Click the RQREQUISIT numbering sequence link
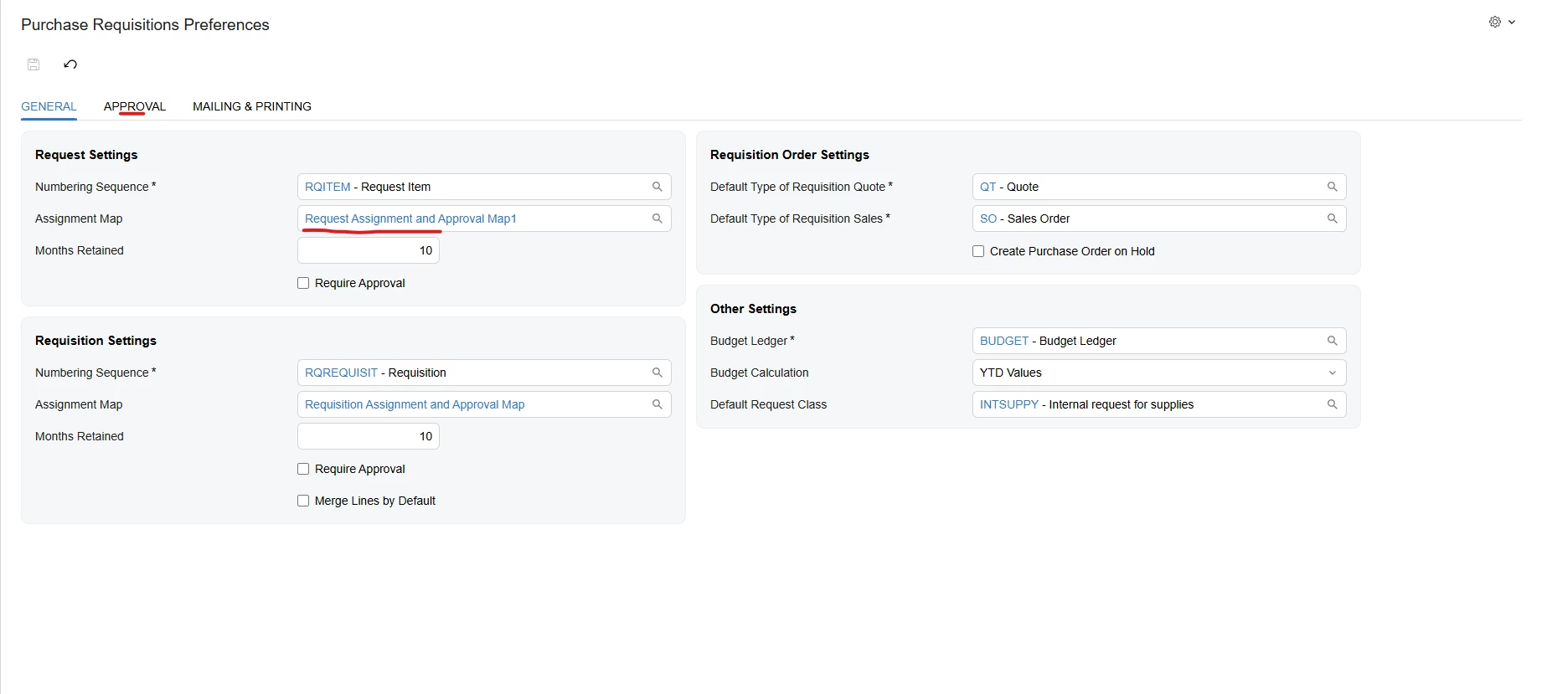1542x694 pixels. [341, 373]
